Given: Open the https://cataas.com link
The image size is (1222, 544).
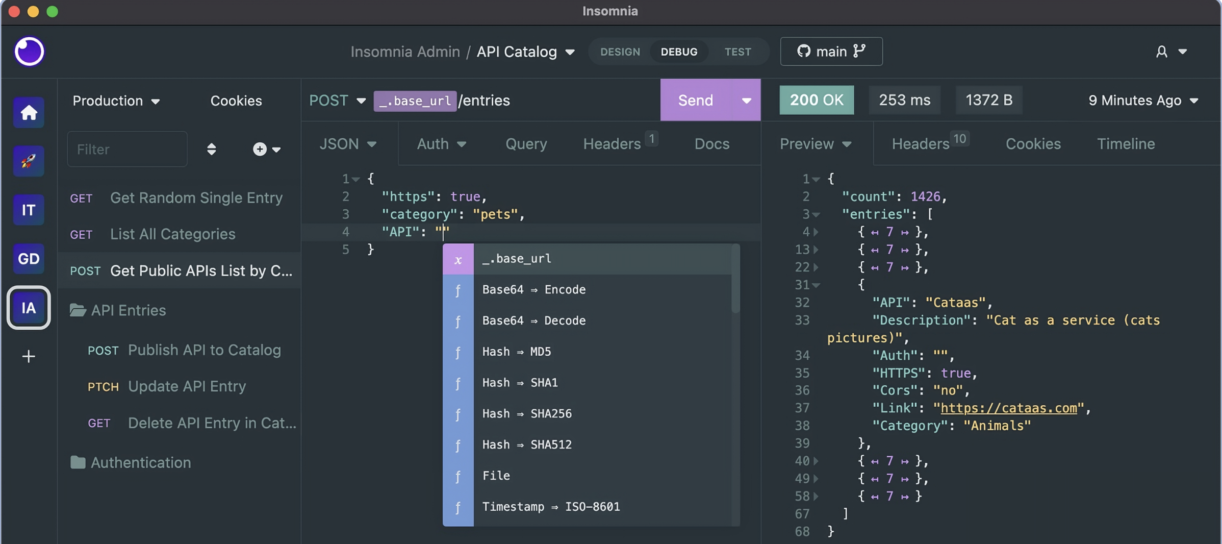Looking at the screenshot, I should [x=1008, y=408].
